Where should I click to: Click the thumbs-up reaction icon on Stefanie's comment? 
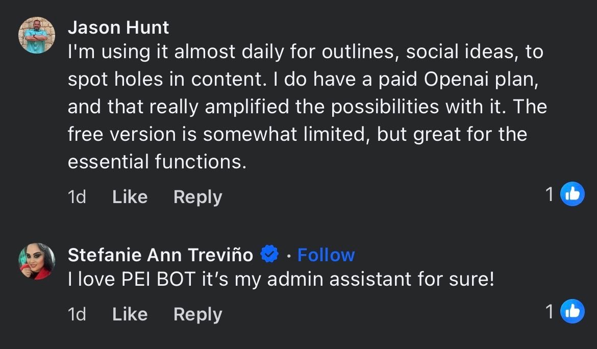pos(572,311)
